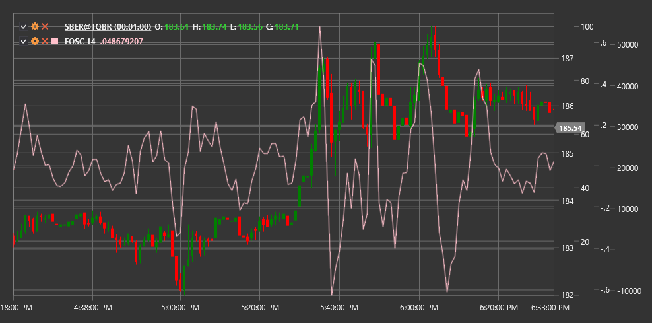Image resolution: width=652 pixels, height=323 pixels.
Task: Uncheck FOSC 14 visibility checkbox
Action: [24, 41]
